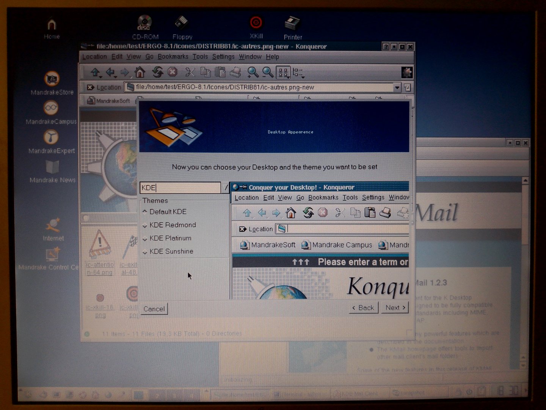Viewport: 546px width, 410px height.
Task: Click the Print toolbar icon in Konqueror
Action: pos(235,72)
